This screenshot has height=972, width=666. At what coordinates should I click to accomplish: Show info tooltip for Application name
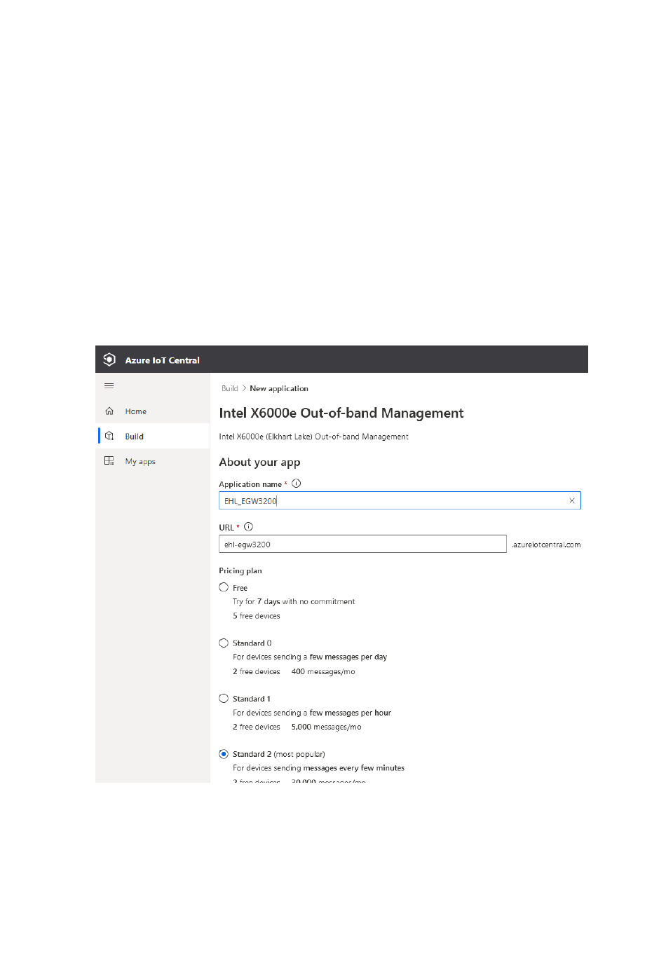pyautogui.click(x=297, y=484)
